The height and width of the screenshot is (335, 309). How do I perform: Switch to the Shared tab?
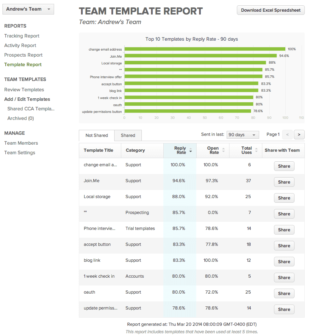pos(128,135)
